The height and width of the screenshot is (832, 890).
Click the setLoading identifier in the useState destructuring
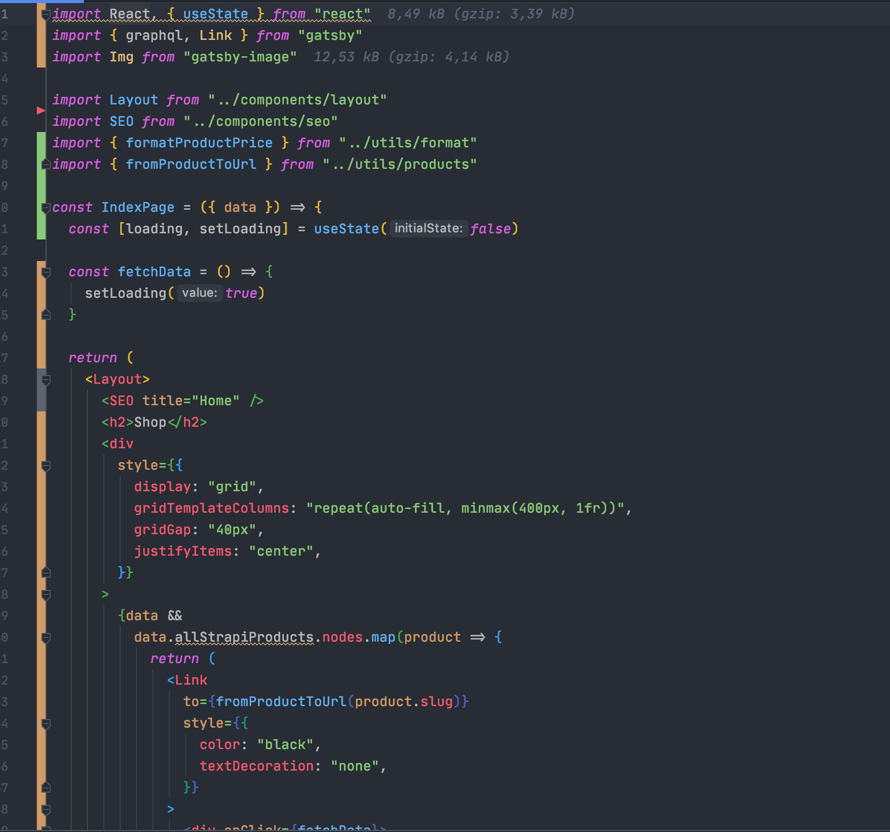(x=240, y=229)
